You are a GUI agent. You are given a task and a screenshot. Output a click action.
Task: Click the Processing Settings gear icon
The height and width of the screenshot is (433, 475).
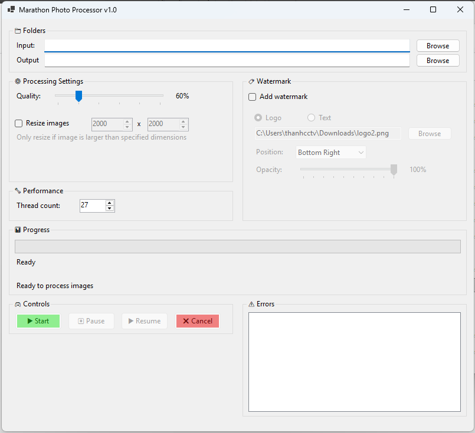[18, 81]
